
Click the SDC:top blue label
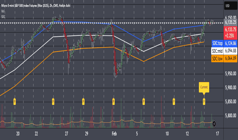(217, 44)
